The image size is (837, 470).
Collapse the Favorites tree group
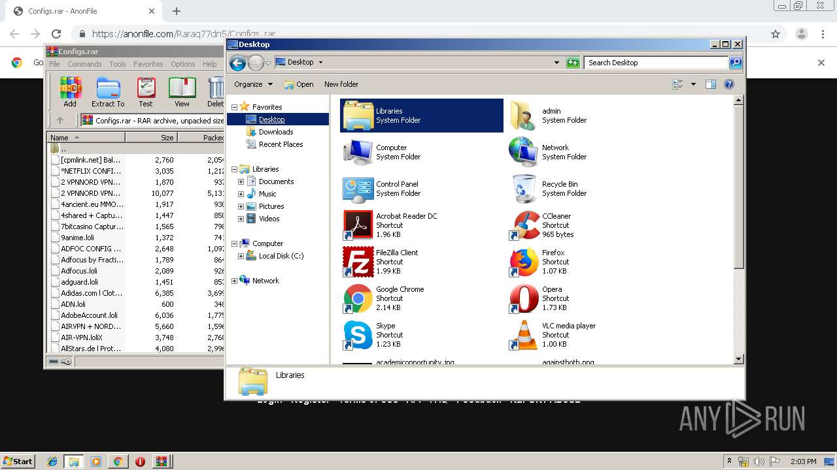(x=234, y=107)
